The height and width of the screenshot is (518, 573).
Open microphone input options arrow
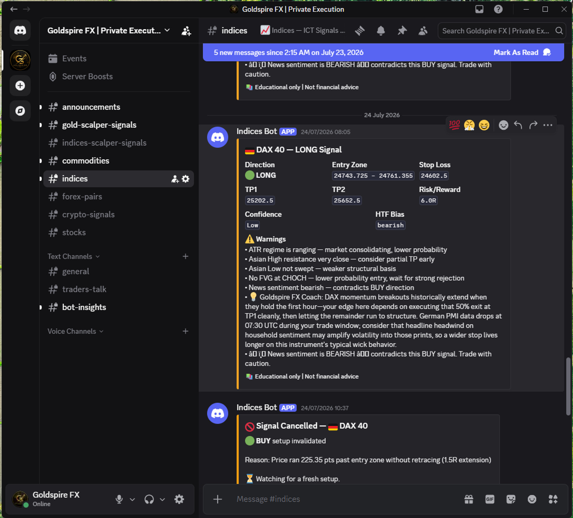132,499
